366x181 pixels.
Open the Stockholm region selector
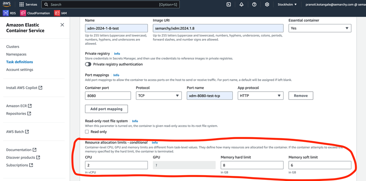[x=287, y=4]
